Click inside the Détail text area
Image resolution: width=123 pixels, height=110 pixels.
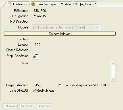click(x=71, y=71)
